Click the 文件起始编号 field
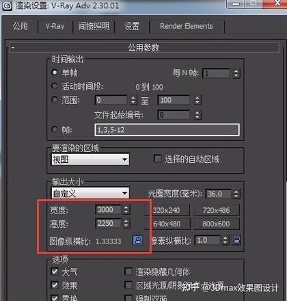The height and width of the screenshot is (301, 287). [174, 115]
